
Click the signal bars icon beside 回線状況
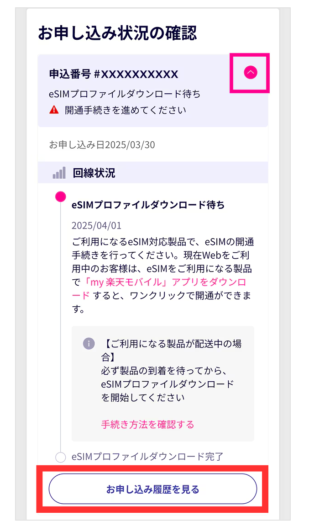[x=59, y=173]
